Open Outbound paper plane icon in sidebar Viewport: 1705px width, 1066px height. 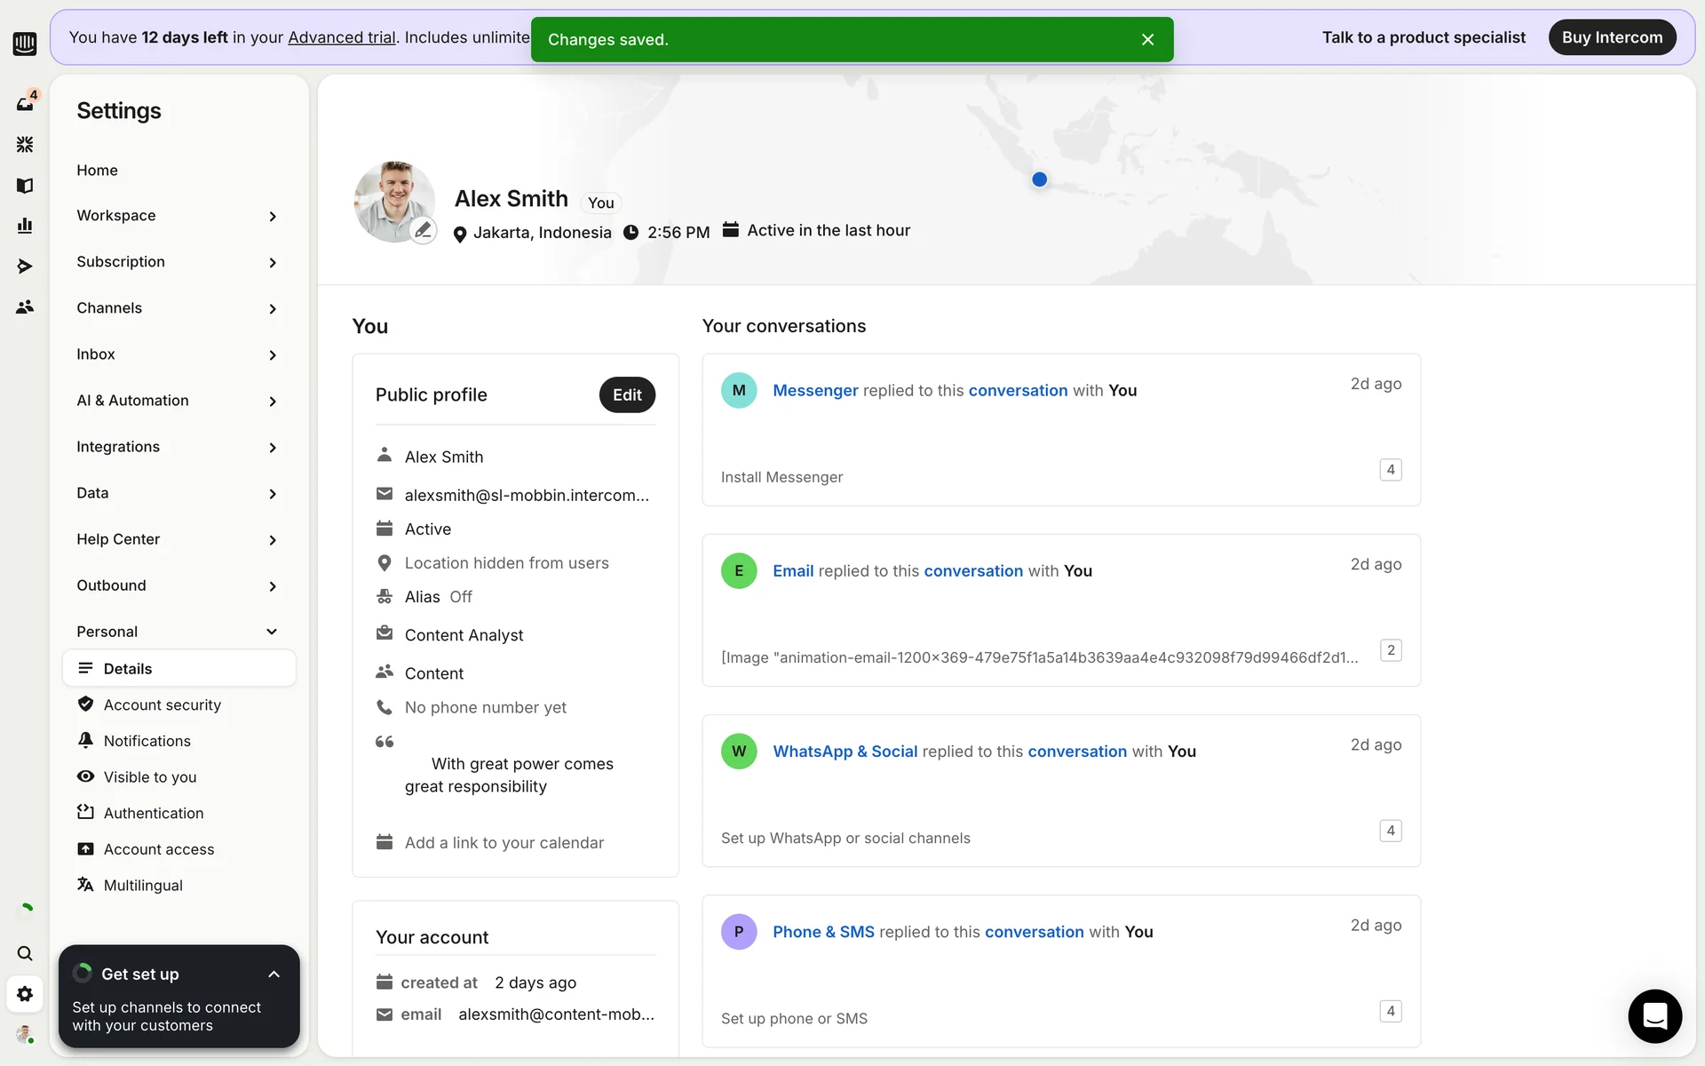[25, 266]
